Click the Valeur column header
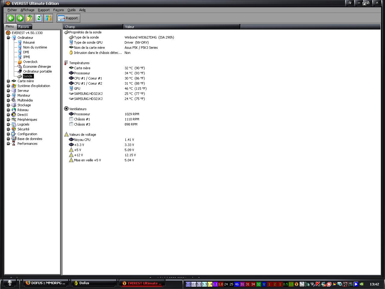385x289 pixels. [x=182, y=27]
